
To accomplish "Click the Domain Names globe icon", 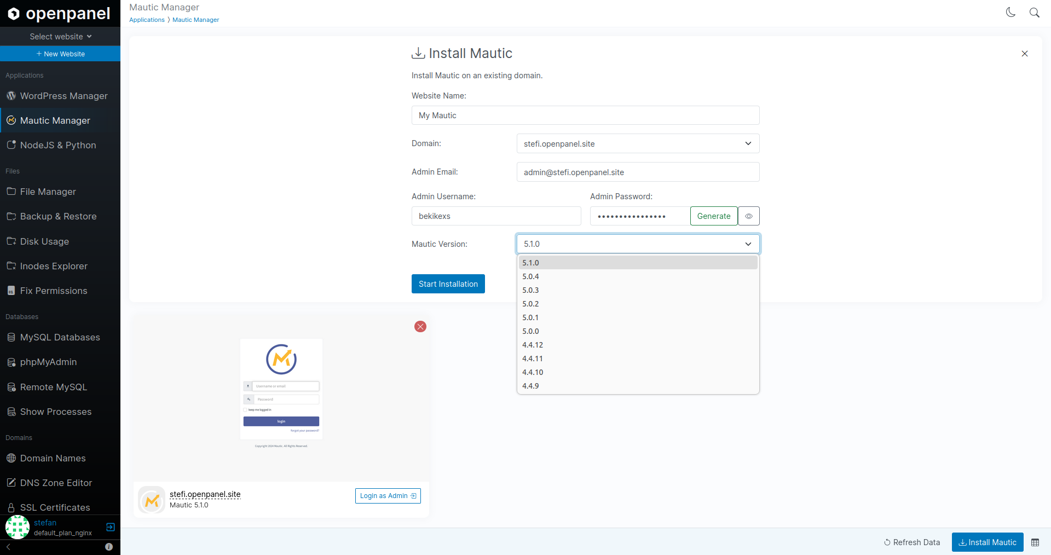I will pos(11,458).
